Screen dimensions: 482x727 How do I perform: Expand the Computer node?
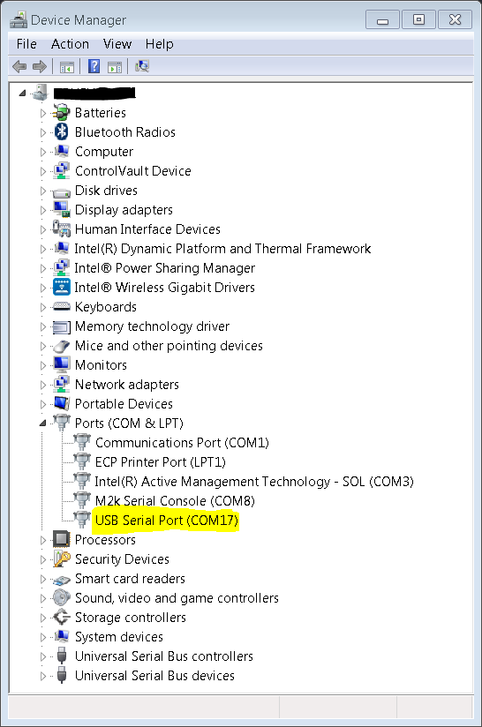pos(42,152)
